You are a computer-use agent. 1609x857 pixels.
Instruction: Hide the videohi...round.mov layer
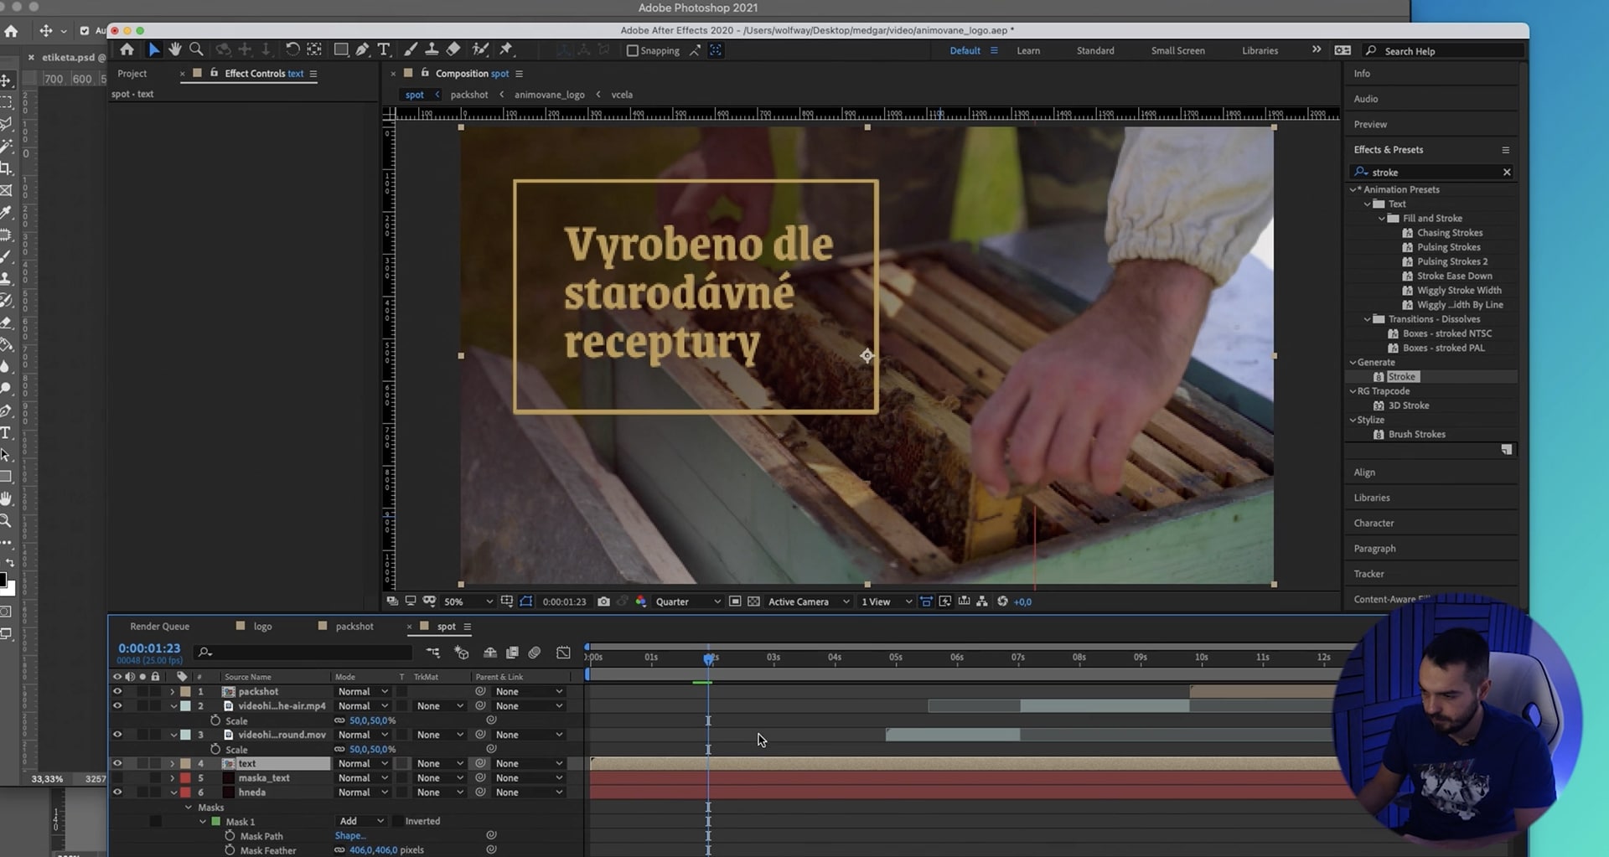[117, 735]
